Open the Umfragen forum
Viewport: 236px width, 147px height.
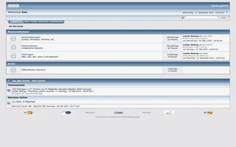tap(28, 54)
